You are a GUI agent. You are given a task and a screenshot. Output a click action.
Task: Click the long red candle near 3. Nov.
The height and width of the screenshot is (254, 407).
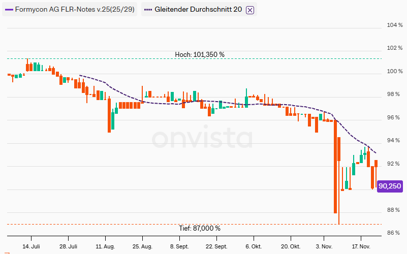pyautogui.click(x=335, y=168)
